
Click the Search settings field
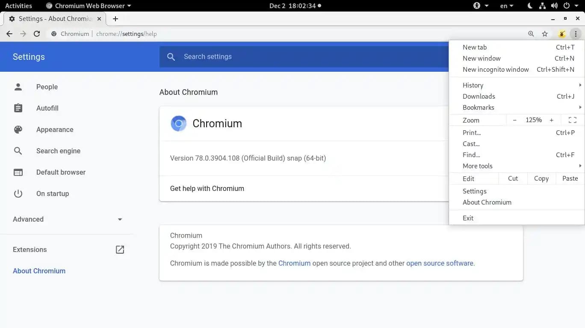click(x=299, y=57)
